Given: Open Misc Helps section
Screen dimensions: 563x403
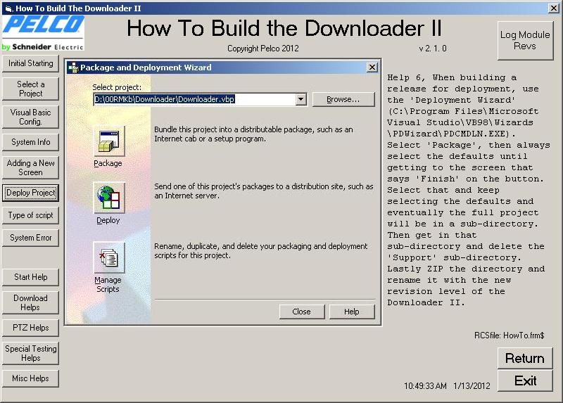Looking at the screenshot, I should click(x=30, y=378).
